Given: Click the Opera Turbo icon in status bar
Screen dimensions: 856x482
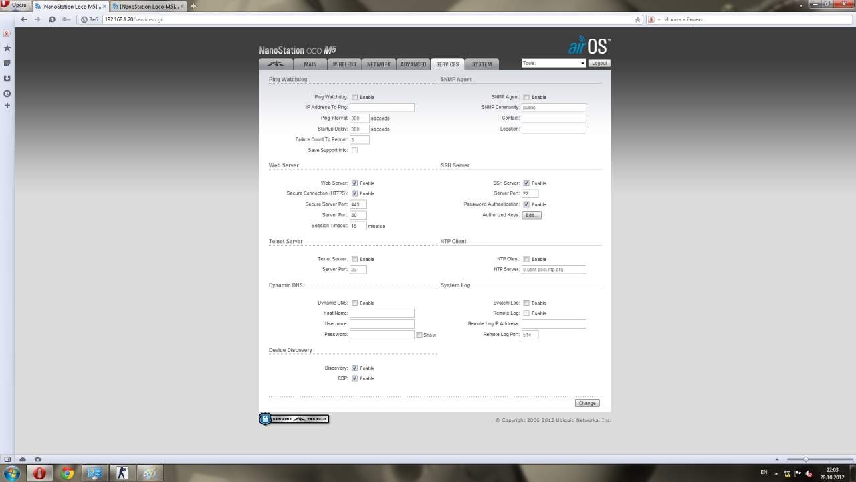Looking at the screenshot, I should (x=37, y=459).
